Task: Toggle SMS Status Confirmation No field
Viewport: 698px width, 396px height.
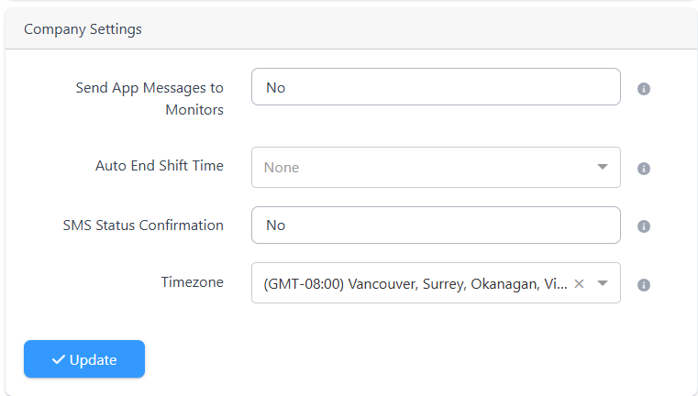Action: pos(436,225)
